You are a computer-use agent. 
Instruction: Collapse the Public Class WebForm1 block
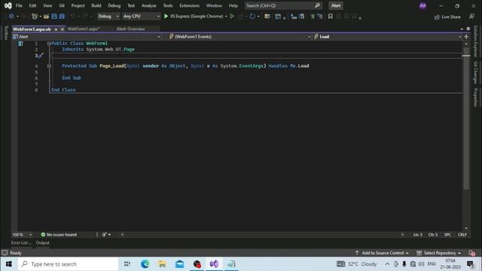[49, 44]
